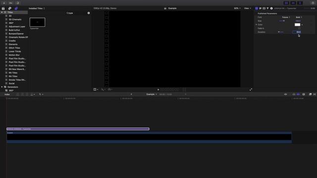
Task: Open the Example project dropdown in timeline
Action: point(152,94)
